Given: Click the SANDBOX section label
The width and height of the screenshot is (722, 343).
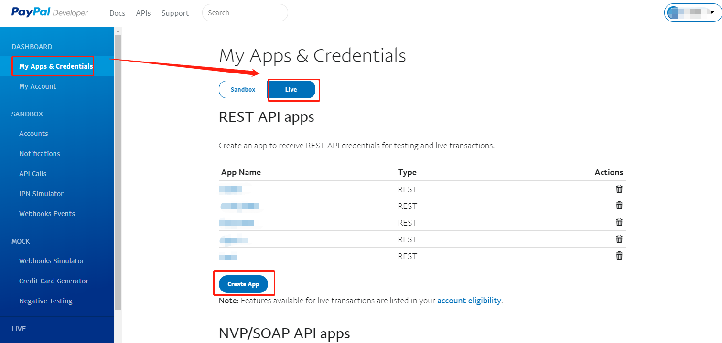Looking at the screenshot, I should pos(27,114).
